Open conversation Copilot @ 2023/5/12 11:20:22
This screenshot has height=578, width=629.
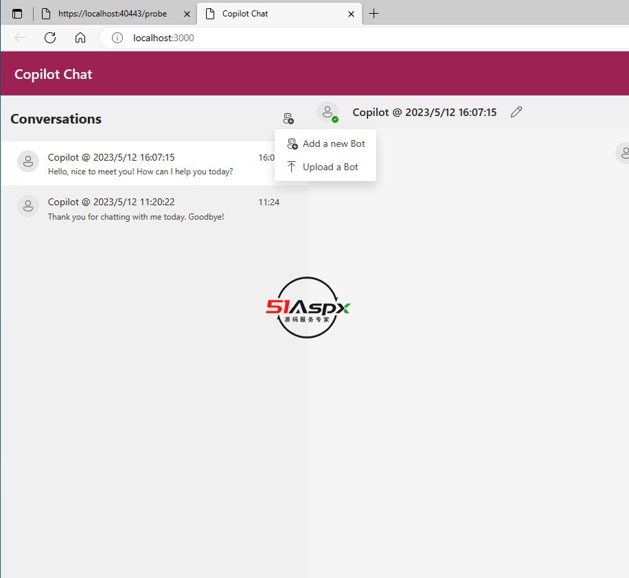tap(155, 209)
